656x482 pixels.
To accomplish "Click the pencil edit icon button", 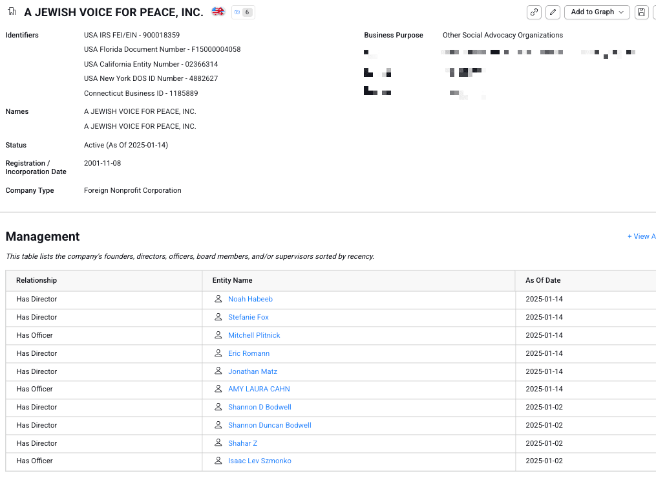I will click(x=553, y=12).
